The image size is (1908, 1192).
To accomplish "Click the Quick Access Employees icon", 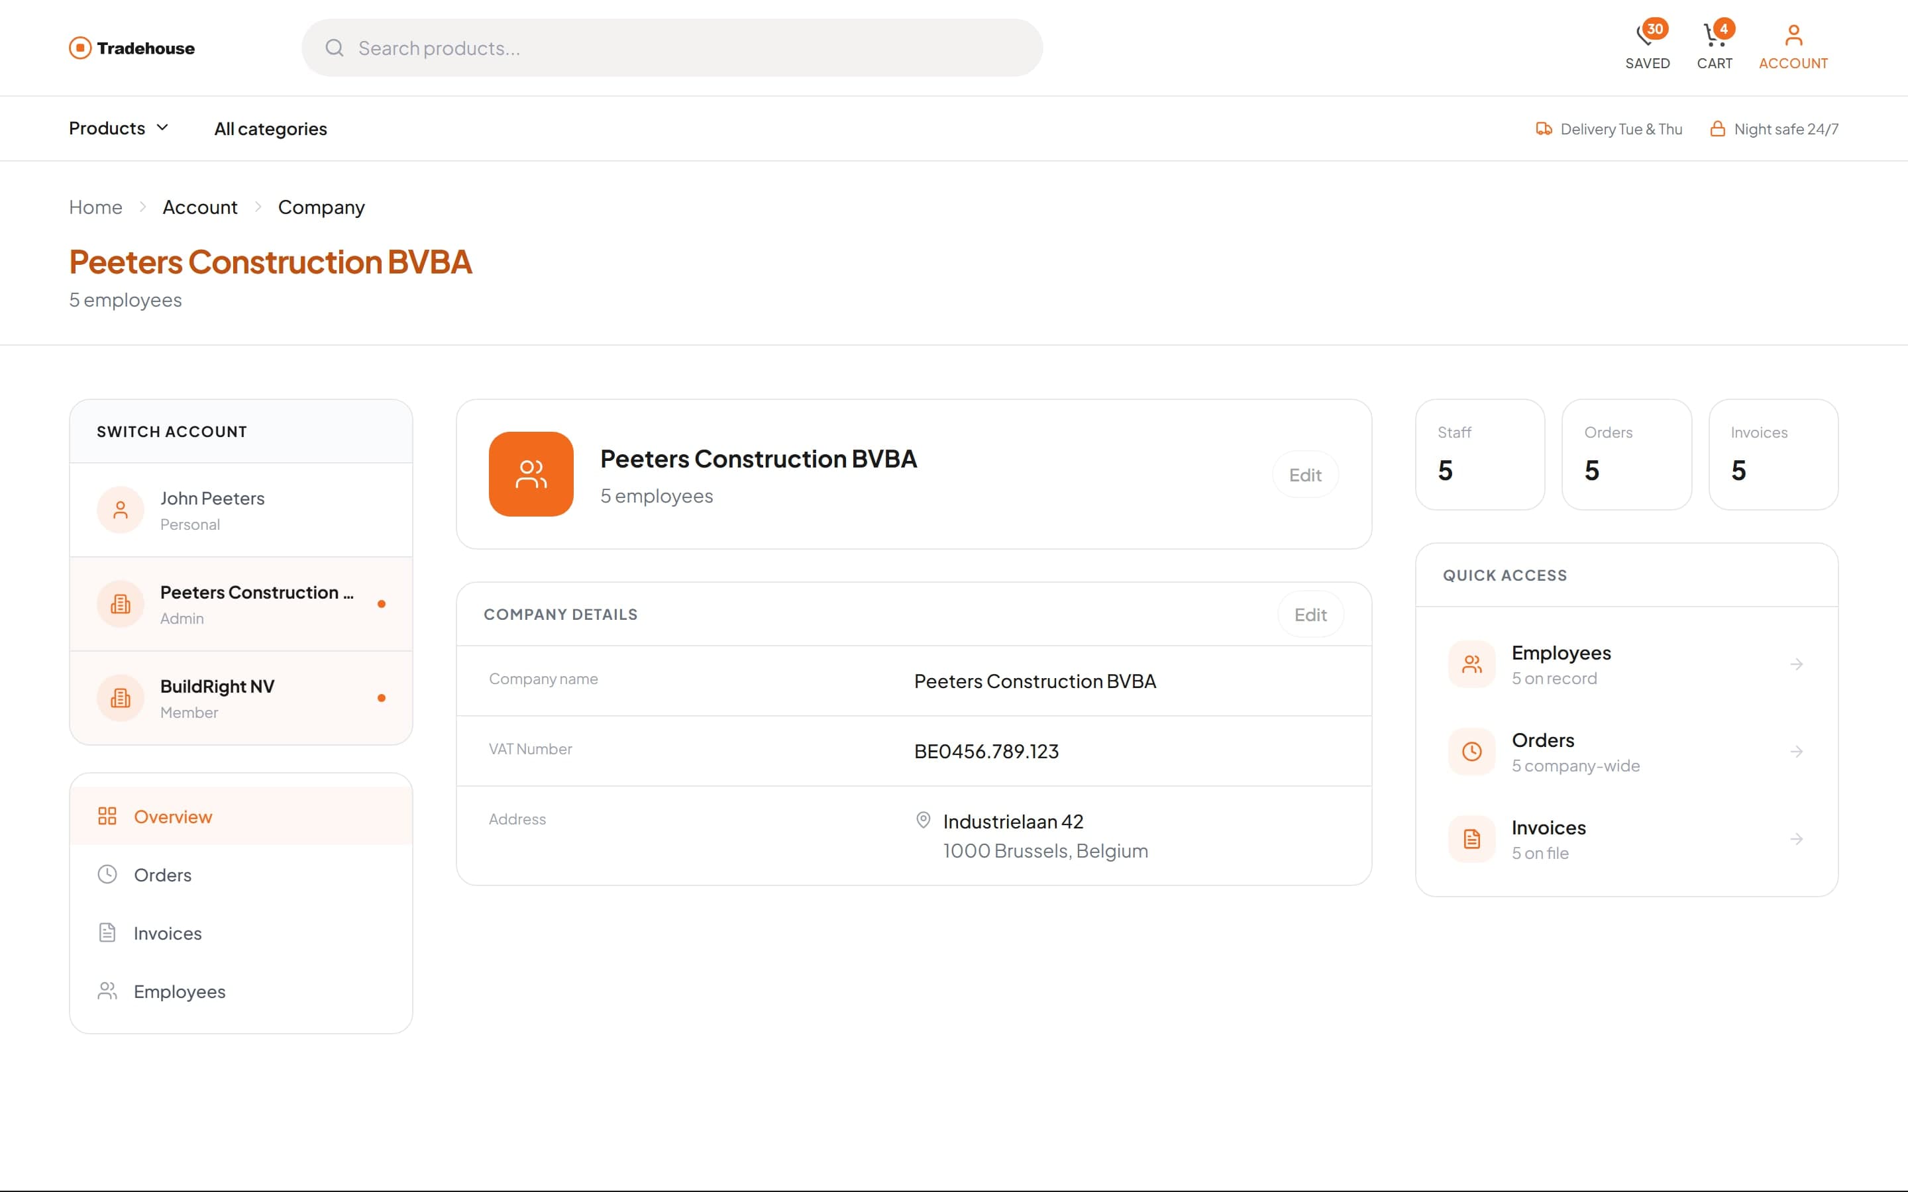I will 1472,665.
